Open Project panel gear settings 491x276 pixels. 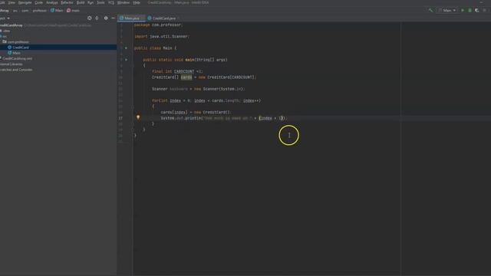point(106,18)
